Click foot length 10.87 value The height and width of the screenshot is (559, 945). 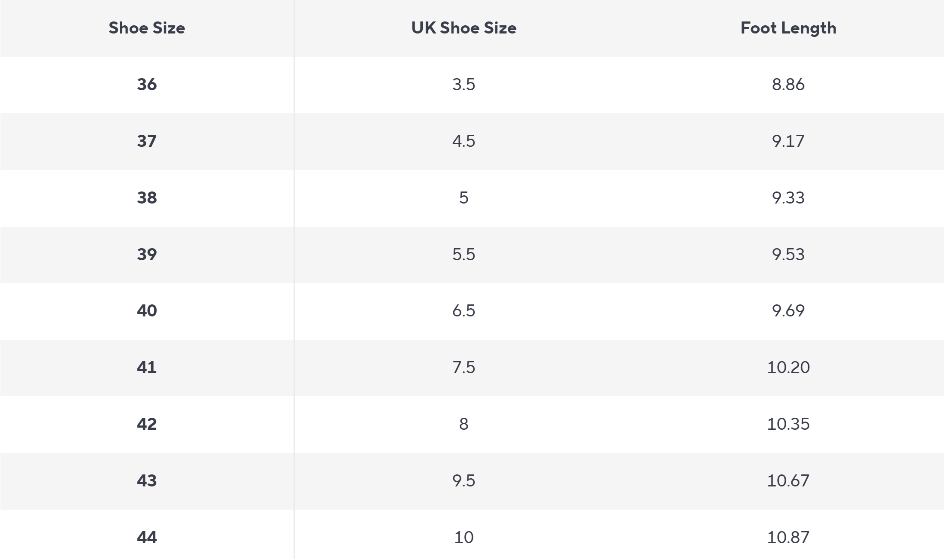tap(788, 538)
